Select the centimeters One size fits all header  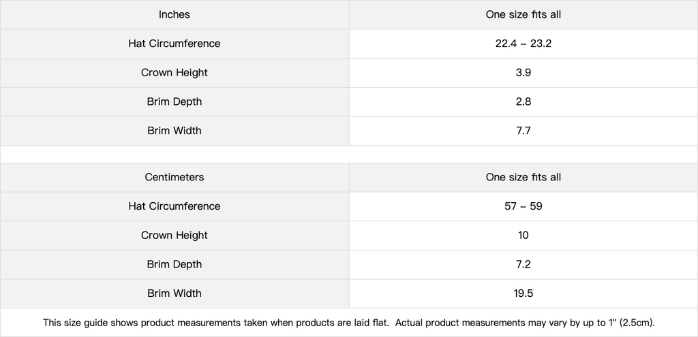[523, 178]
